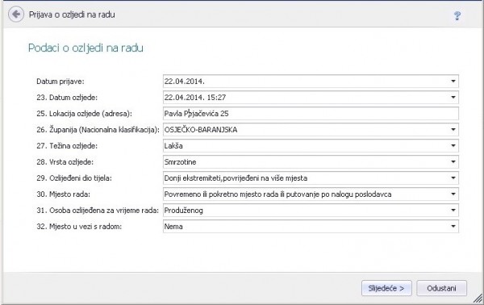Click the Lakša value
Viewport: 484px width, 305px height.
173,146
